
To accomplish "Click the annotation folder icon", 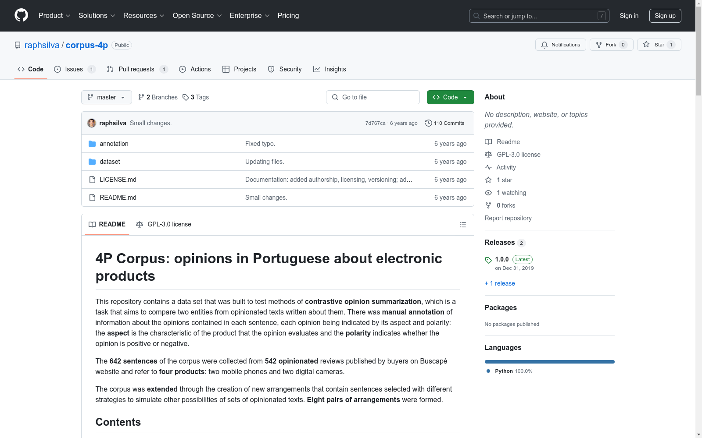I will (x=92, y=144).
